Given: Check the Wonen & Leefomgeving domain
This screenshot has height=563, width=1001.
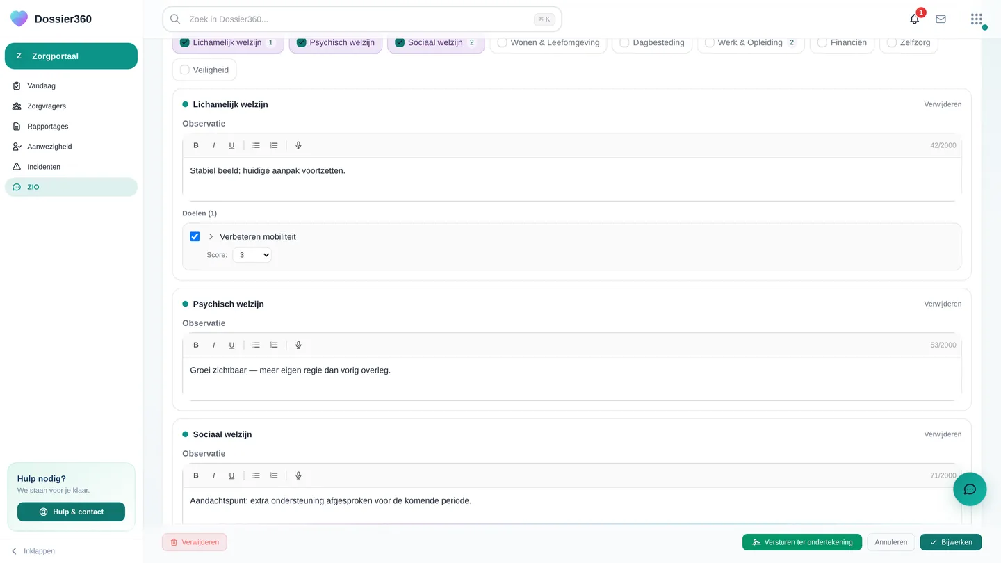Looking at the screenshot, I should coord(548,42).
